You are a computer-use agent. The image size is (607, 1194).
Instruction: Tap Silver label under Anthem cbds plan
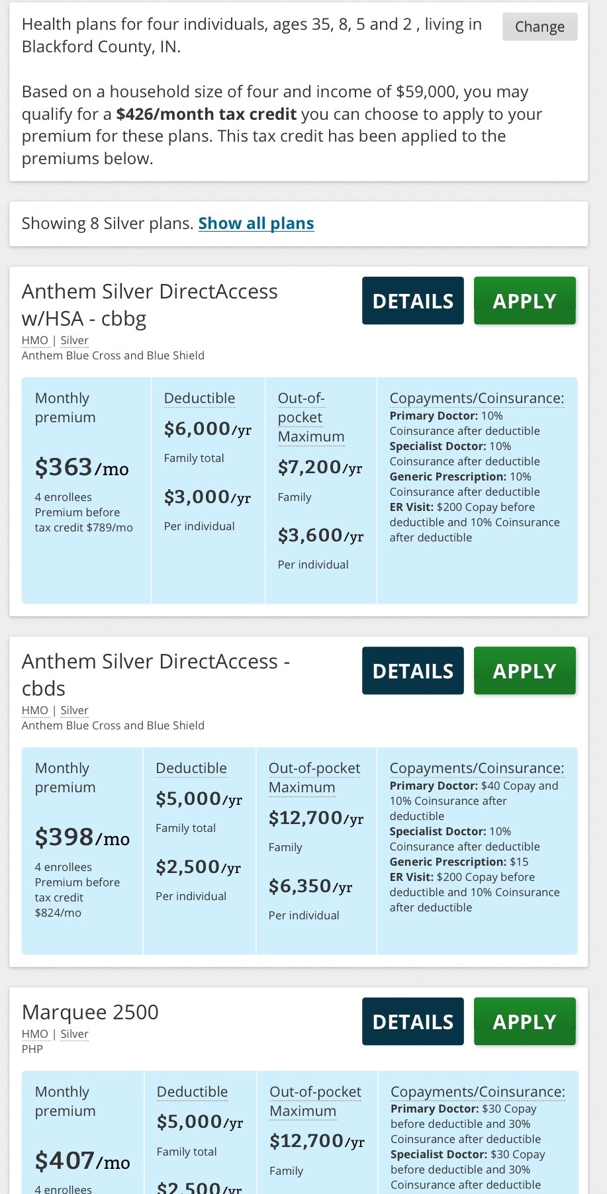74,710
